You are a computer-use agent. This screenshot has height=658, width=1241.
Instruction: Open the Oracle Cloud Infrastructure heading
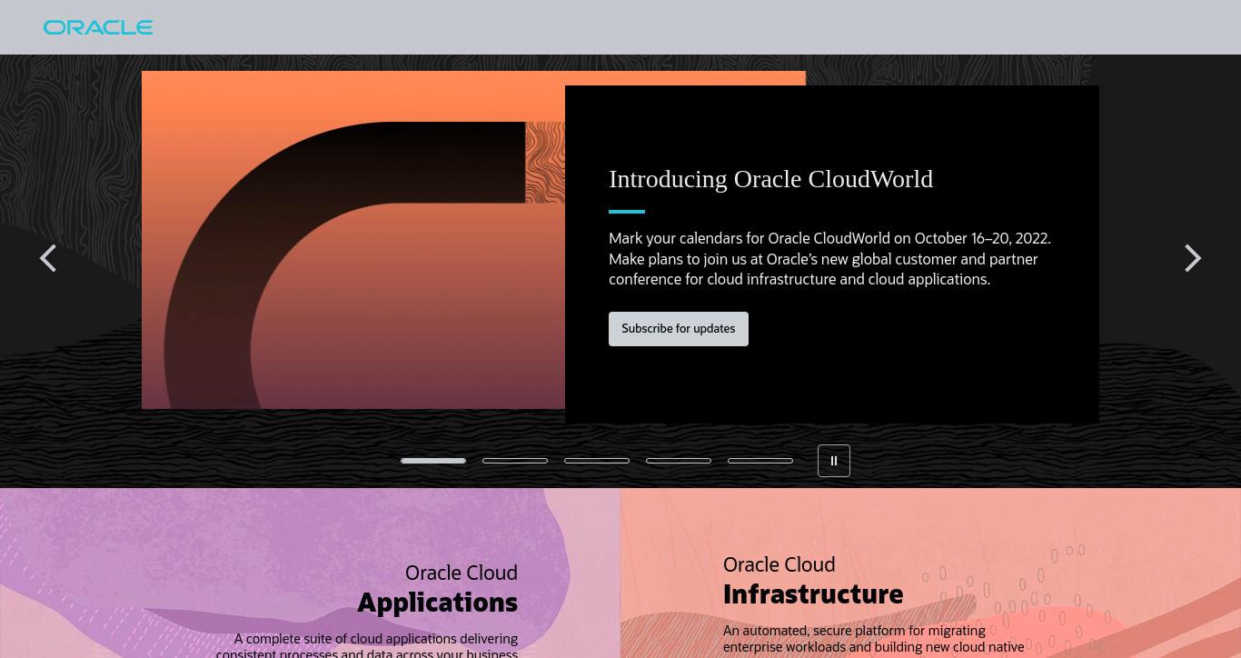pos(813,581)
